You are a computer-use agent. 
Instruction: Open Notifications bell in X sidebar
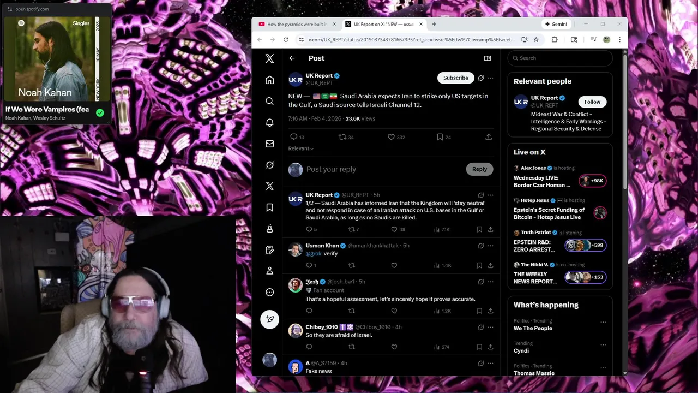(269, 122)
